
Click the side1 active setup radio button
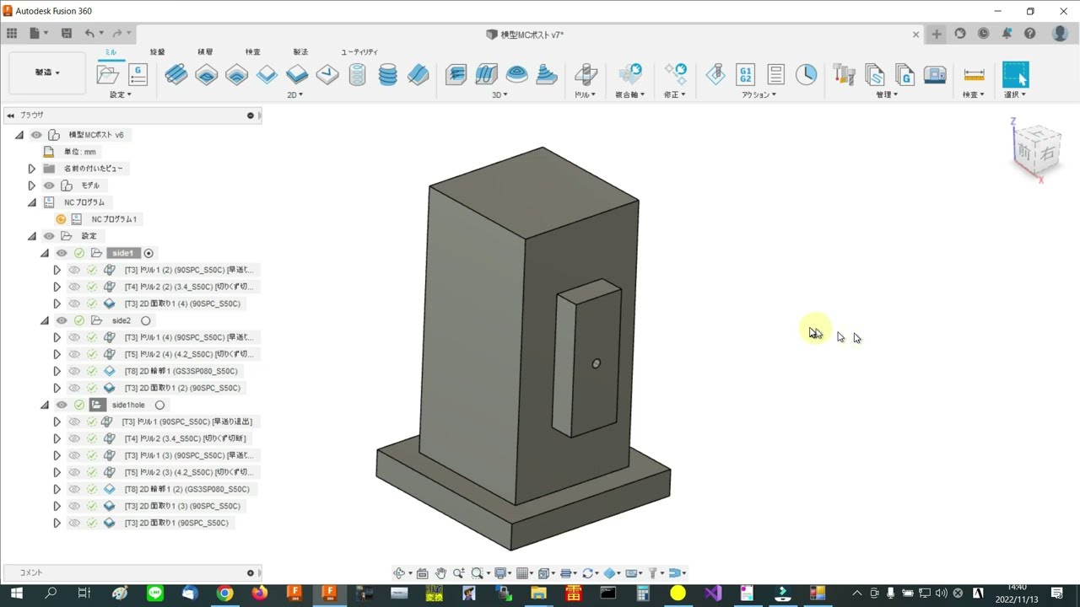pyautogui.click(x=149, y=253)
